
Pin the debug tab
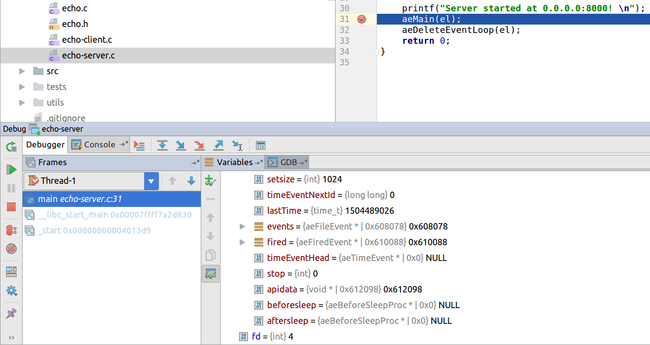coord(11,314)
